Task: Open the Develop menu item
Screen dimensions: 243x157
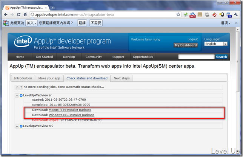Action: pyautogui.click(x=69, y=57)
